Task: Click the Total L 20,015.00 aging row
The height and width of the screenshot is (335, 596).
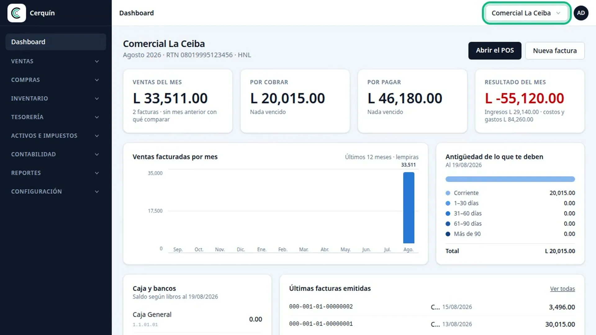Action: pos(510,251)
